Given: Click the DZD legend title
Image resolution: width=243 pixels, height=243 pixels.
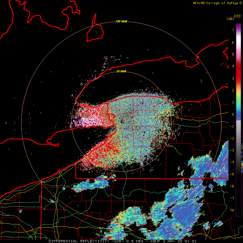Looking at the screenshot, I should [x=237, y=16].
